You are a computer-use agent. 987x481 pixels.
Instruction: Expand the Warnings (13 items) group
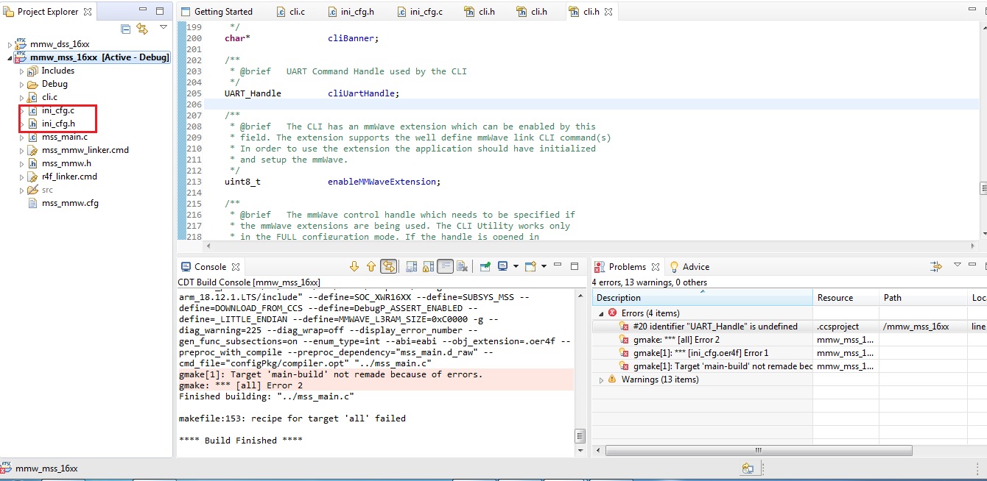click(601, 380)
